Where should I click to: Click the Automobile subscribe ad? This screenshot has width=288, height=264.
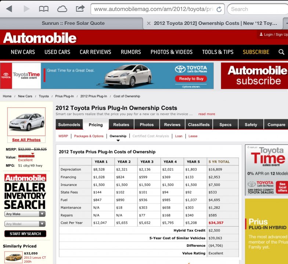click(x=254, y=76)
